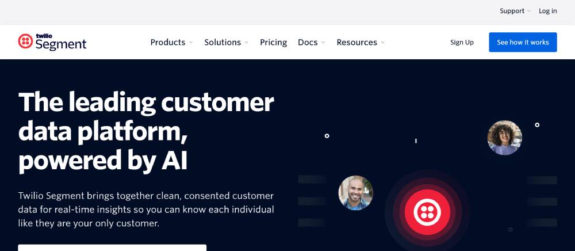Expand the Solutions dropdown chevron

[x=247, y=43]
